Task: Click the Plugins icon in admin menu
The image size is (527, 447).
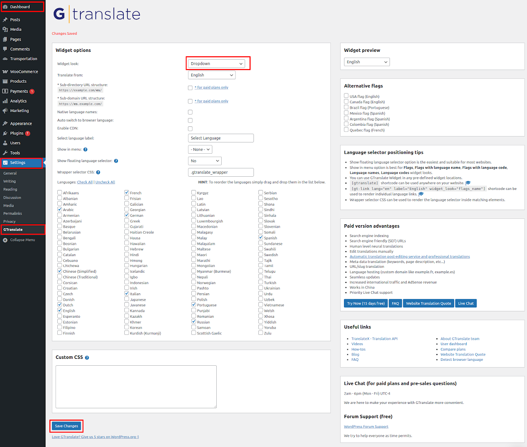Action: pyautogui.click(x=5, y=133)
